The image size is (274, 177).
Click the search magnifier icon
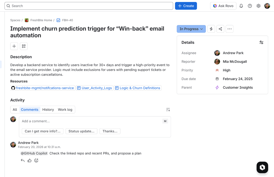pos(8,6)
